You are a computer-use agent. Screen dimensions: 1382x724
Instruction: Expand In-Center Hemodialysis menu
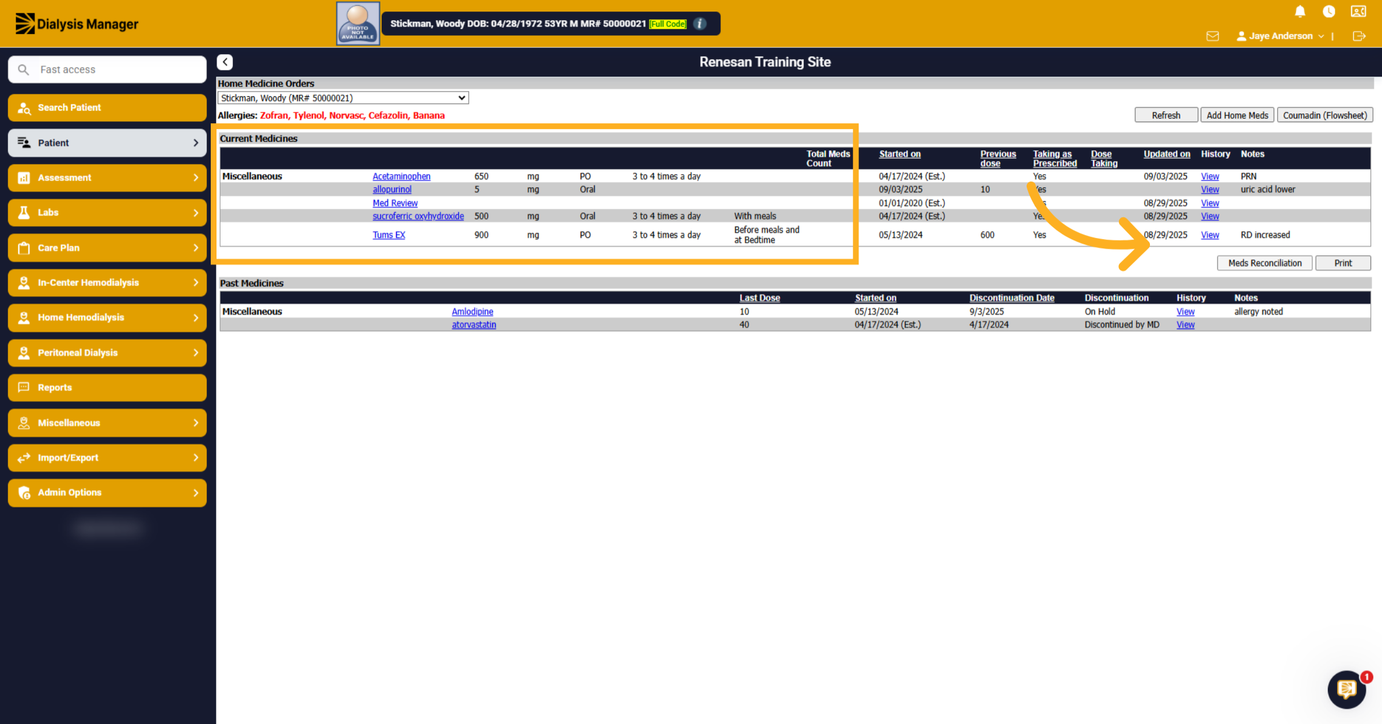coord(108,282)
